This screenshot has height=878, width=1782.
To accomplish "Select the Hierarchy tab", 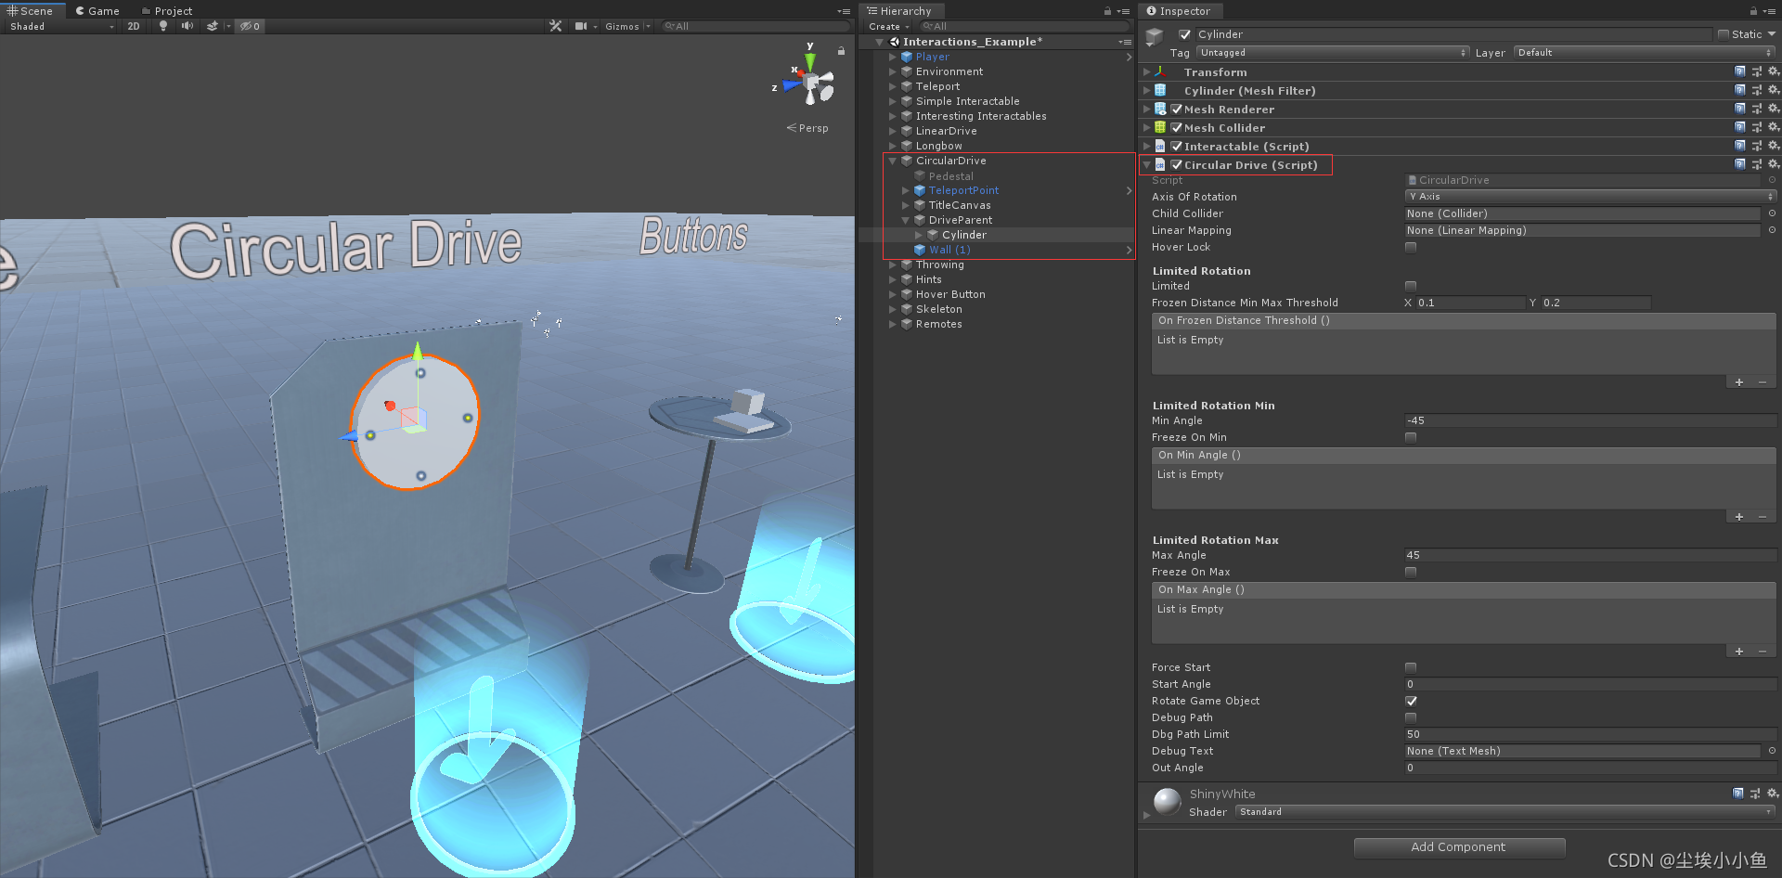I will coord(899,11).
